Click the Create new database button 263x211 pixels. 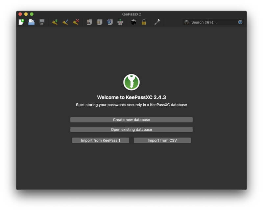131,119
